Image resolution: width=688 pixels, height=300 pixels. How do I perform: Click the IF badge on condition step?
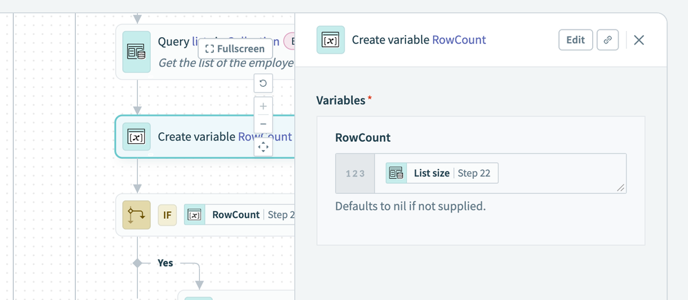(x=167, y=215)
